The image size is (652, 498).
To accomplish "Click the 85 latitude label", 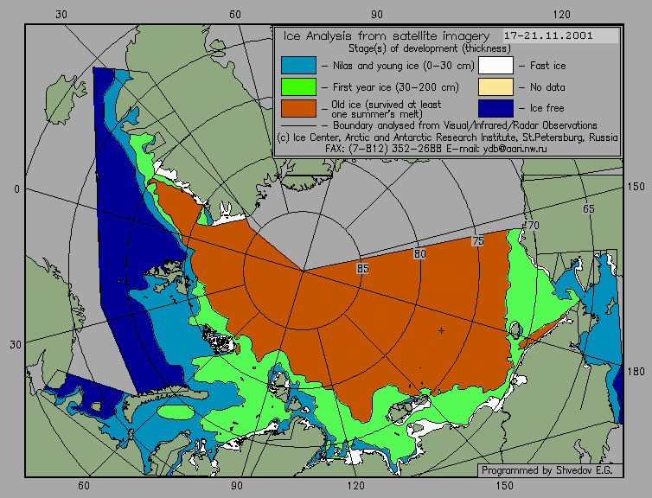I will (362, 269).
